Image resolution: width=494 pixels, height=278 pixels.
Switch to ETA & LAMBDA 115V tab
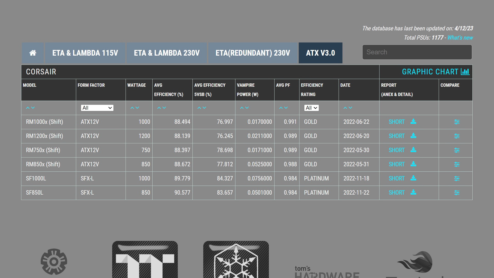tap(85, 53)
